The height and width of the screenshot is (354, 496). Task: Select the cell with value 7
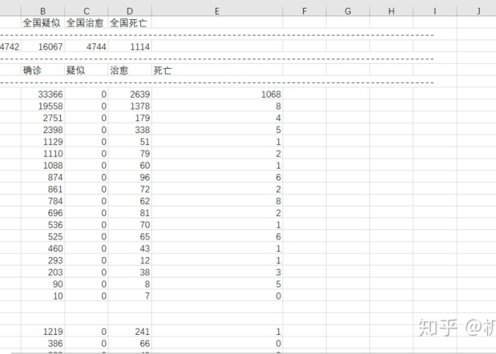coord(130,295)
